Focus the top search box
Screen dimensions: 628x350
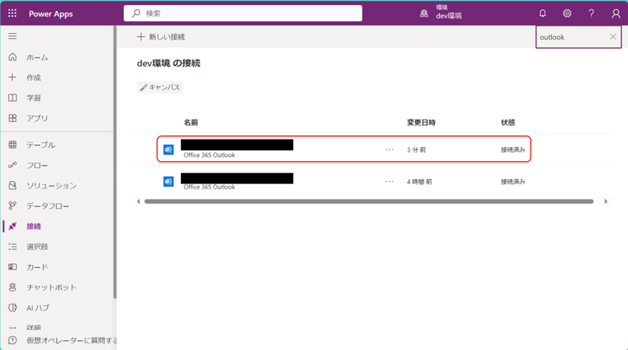[x=243, y=13]
